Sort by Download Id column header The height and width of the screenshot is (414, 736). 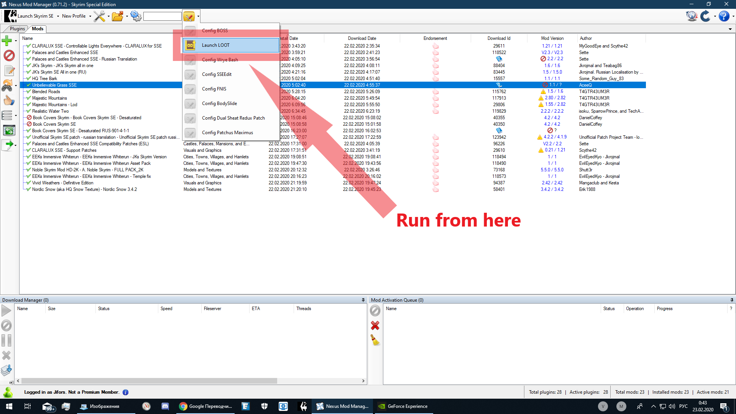point(499,38)
